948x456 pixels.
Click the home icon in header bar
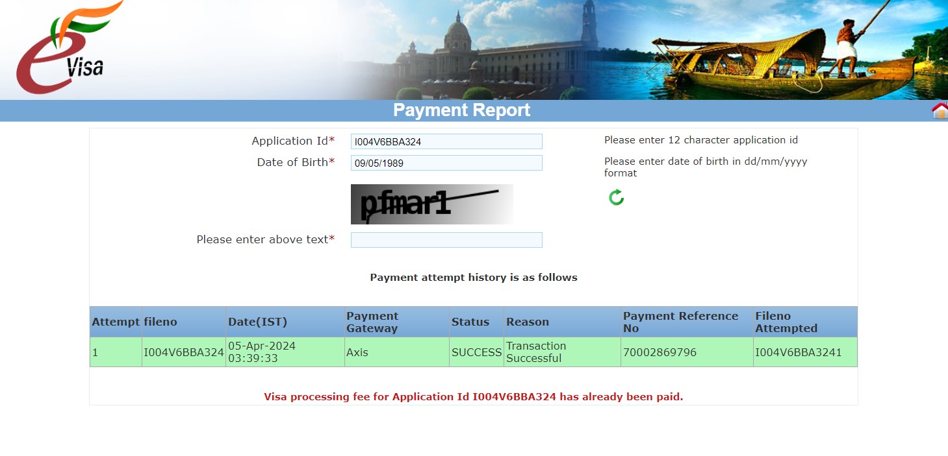pos(940,111)
